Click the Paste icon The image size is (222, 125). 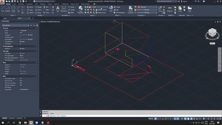(180, 9)
